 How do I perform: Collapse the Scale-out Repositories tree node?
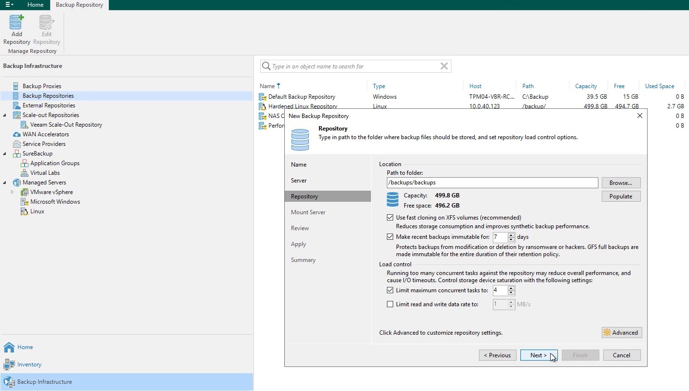(5, 115)
